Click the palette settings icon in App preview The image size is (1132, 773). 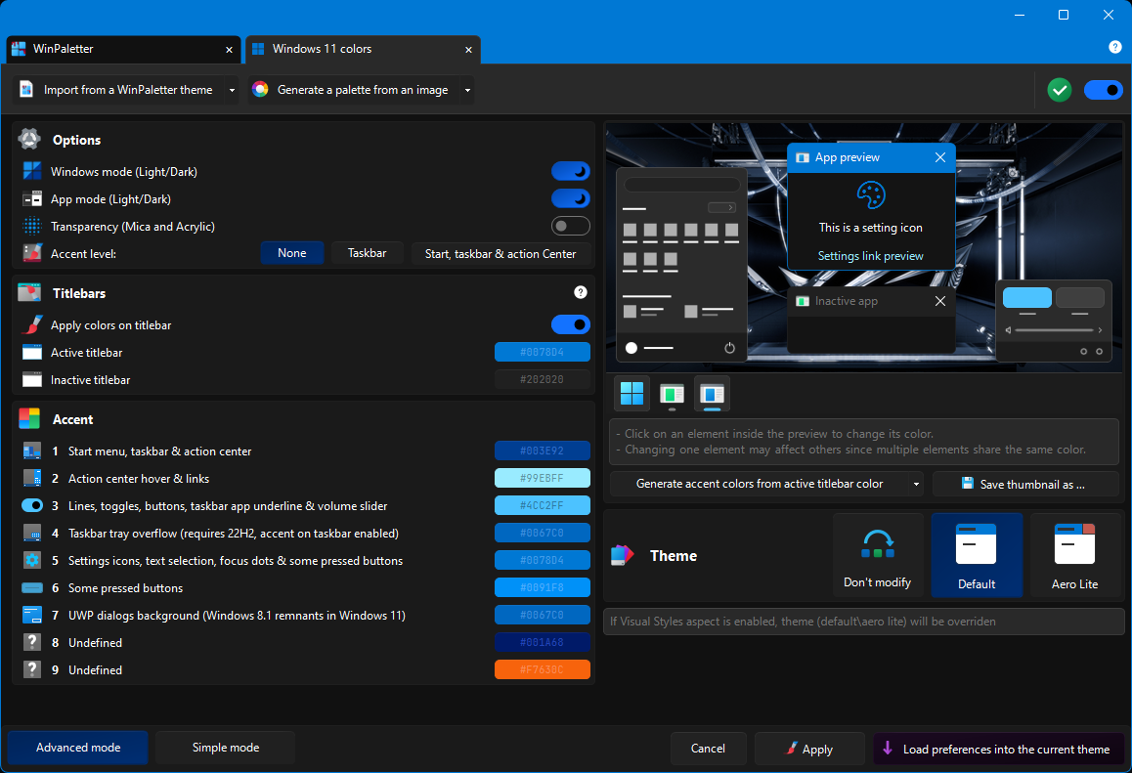(871, 194)
